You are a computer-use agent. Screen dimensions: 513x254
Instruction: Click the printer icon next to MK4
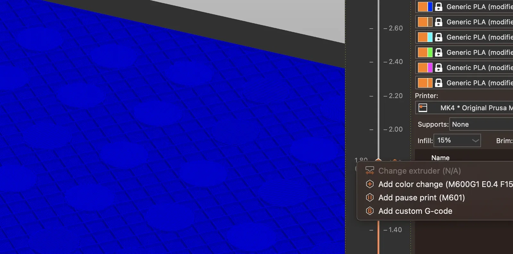point(423,108)
